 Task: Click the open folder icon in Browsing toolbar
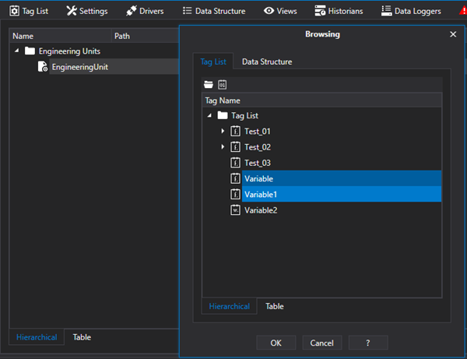(208, 84)
